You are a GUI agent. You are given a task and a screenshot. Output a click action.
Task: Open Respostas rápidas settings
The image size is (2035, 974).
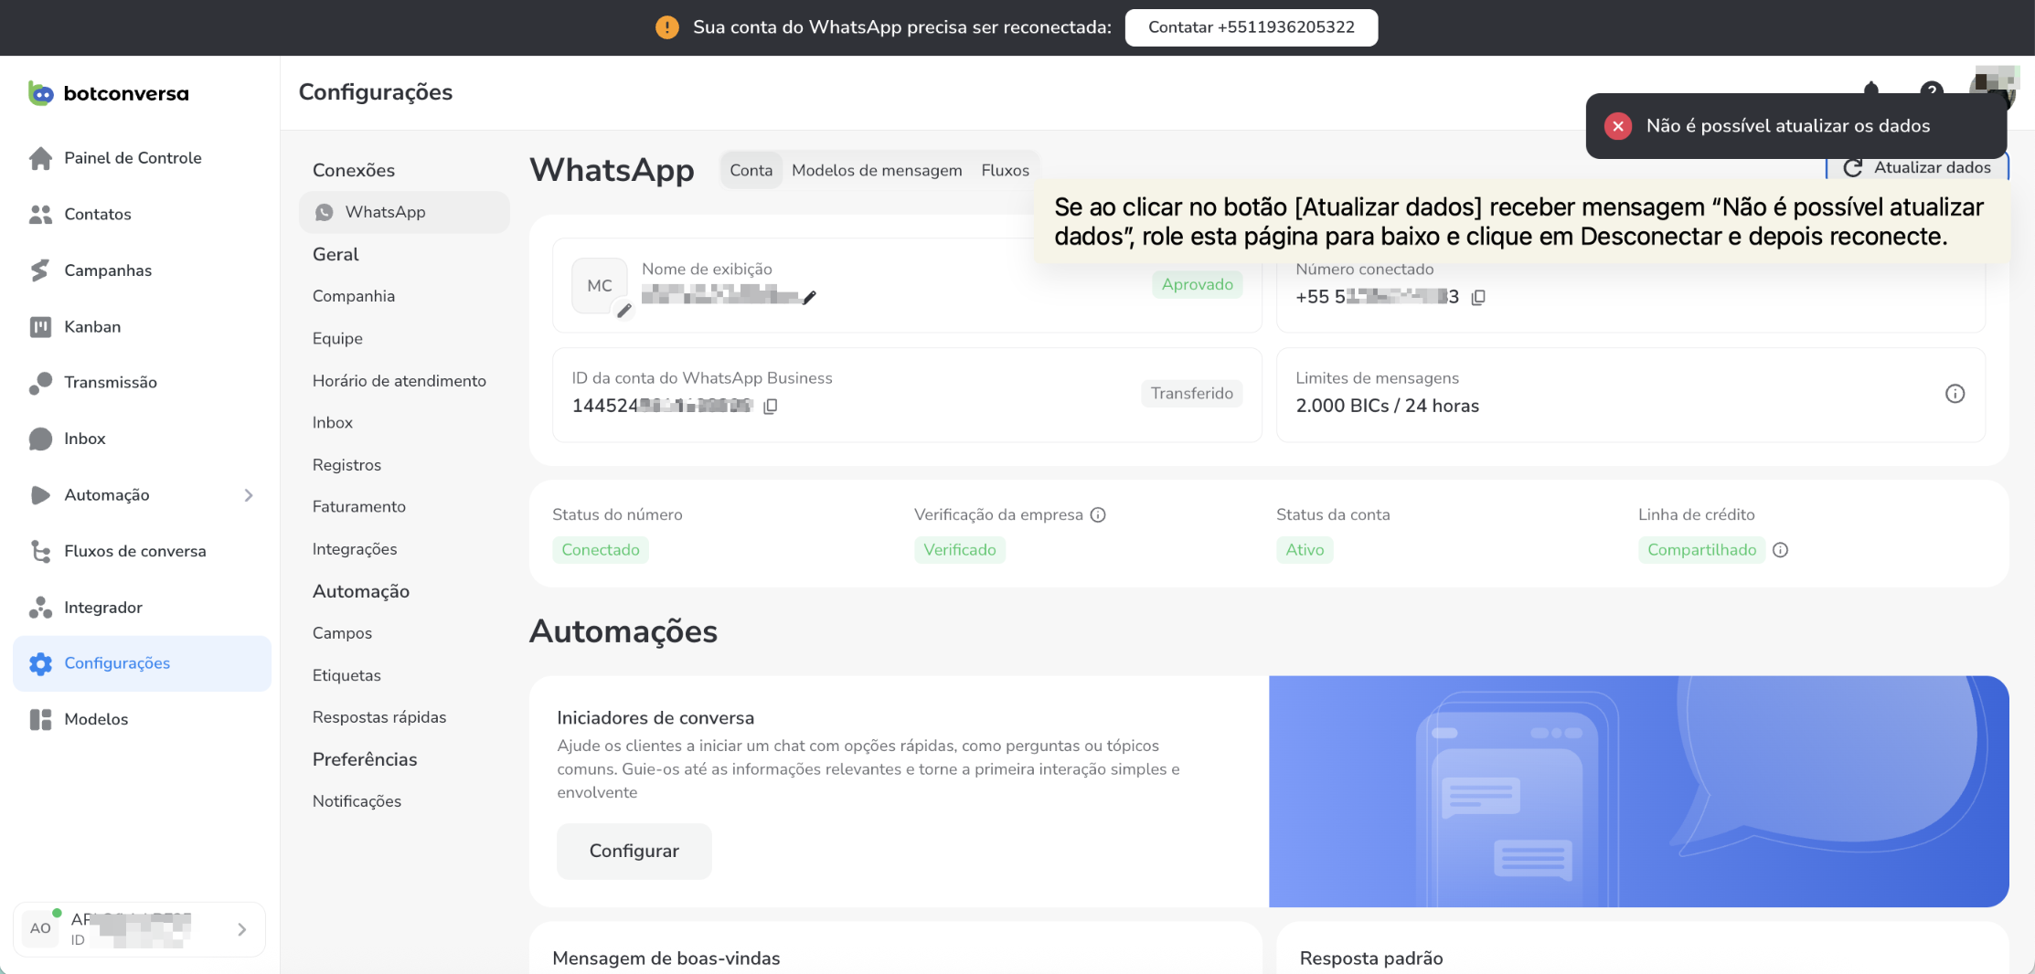pos(379,717)
